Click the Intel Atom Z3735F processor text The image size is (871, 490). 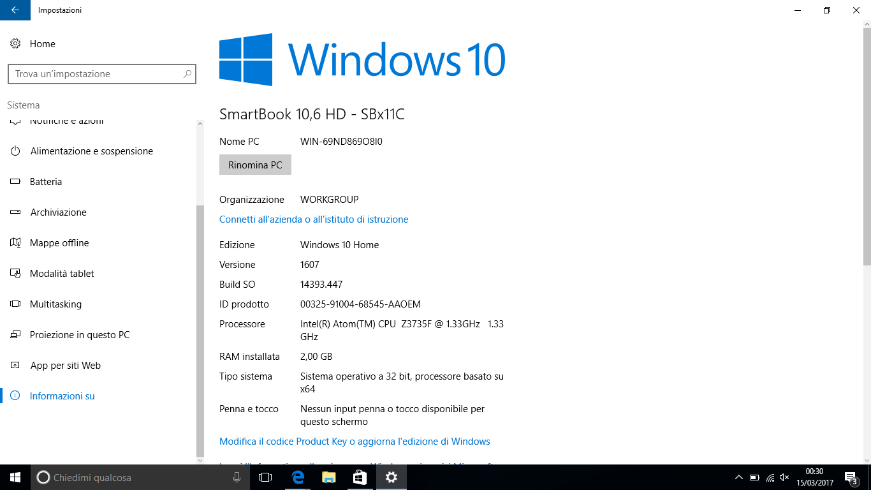click(402, 330)
